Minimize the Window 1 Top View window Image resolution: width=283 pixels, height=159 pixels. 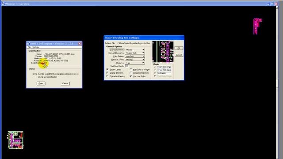[x=268, y=4]
